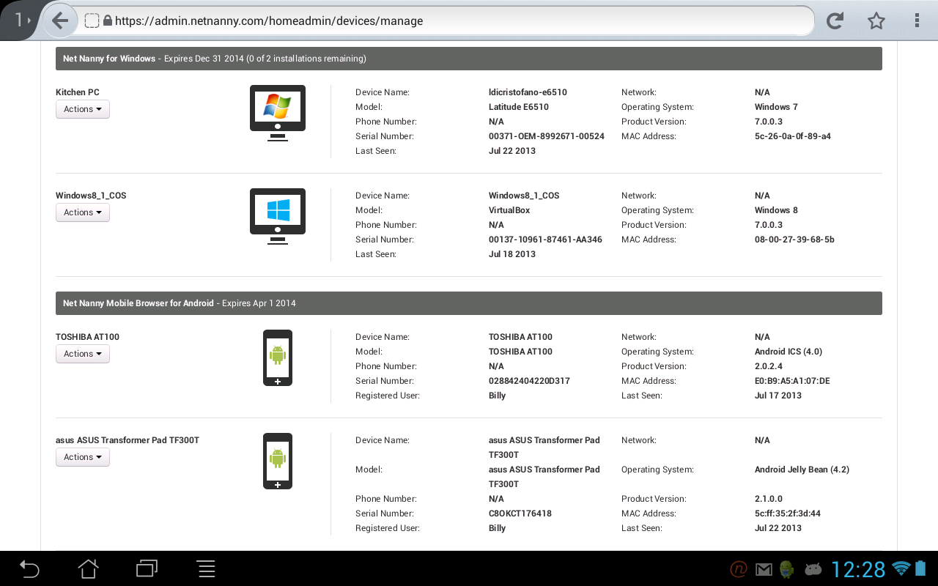938x586 pixels.
Task: Open the green Android figure notification
Action: tap(787, 568)
